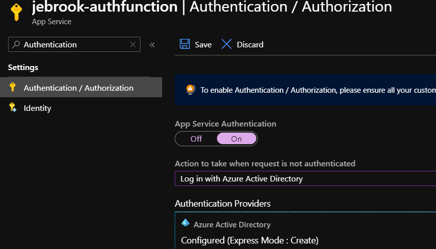Click the info banner notification icon
436x249 pixels.
pos(190,90)
